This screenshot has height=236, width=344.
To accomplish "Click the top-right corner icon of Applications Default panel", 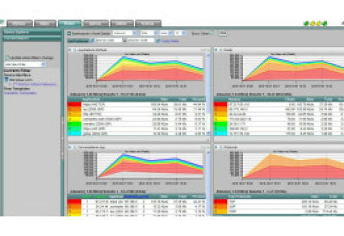I will [x=205, y=50].
